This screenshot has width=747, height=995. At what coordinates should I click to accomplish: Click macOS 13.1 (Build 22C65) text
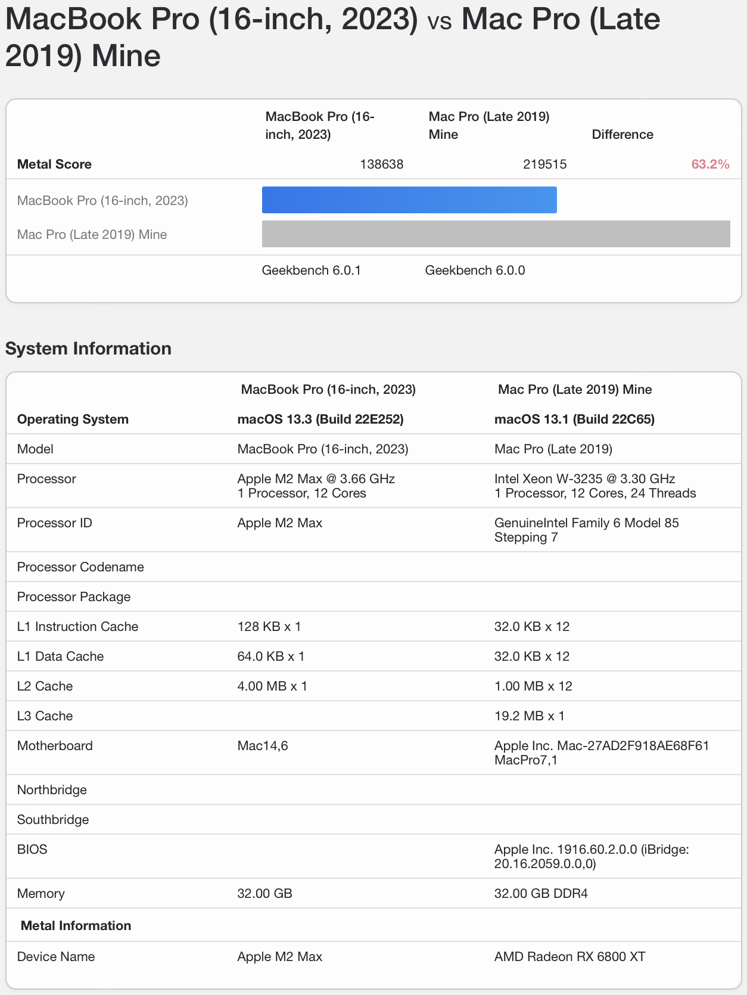pyautogui.click(x=574, y=419)
